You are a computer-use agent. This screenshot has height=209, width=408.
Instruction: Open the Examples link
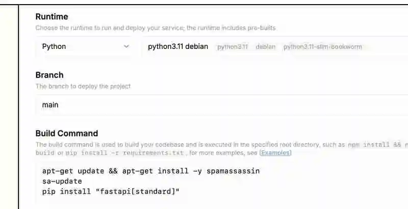(x=275, y=153)
